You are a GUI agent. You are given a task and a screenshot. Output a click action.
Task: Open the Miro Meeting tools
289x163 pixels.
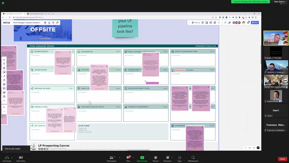196,23
